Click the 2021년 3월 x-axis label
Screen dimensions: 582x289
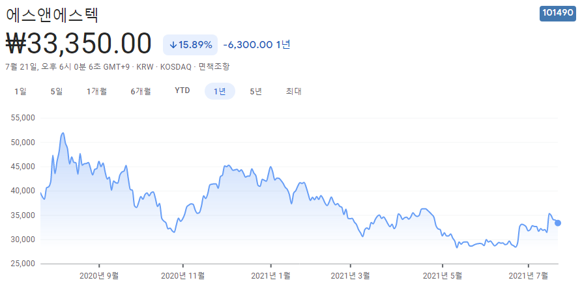(x=350, y=275)
